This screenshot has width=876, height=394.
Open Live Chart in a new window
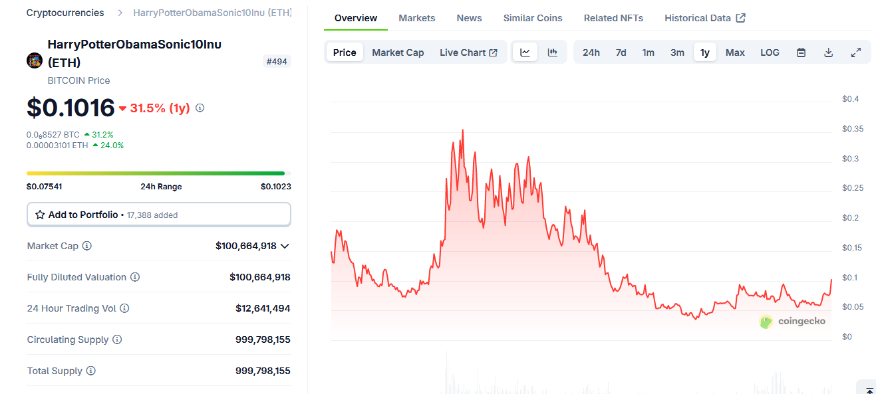(x=468, y=52)
